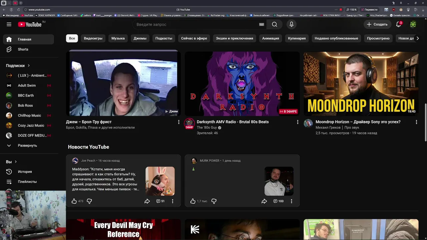This screenshot has width=427, height=240.
Task: Open more options on Joe Peach post
Action: pos(172,201)
